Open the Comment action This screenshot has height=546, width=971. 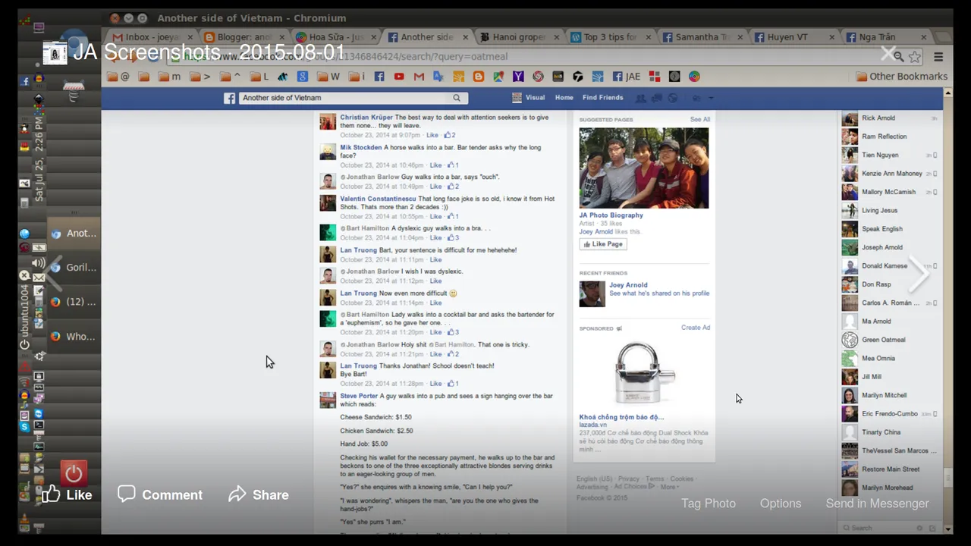160,494
